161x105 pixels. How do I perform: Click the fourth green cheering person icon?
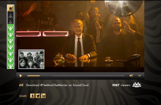tap(11, 46)
